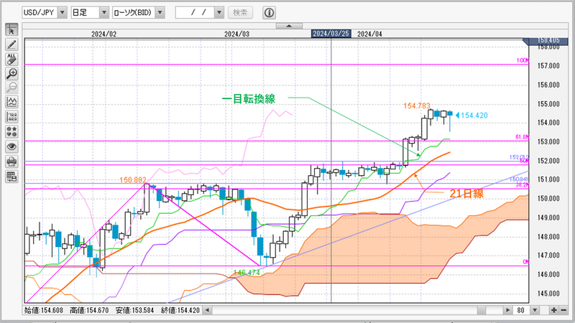This screenshot has width=575, height=323.
Task: Click the 154.783 high price label
Action: pos(417,106)
